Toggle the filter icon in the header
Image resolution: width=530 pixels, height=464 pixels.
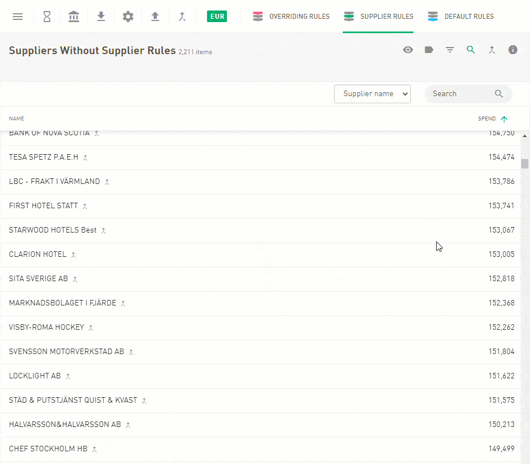click(x=450, y=50)
